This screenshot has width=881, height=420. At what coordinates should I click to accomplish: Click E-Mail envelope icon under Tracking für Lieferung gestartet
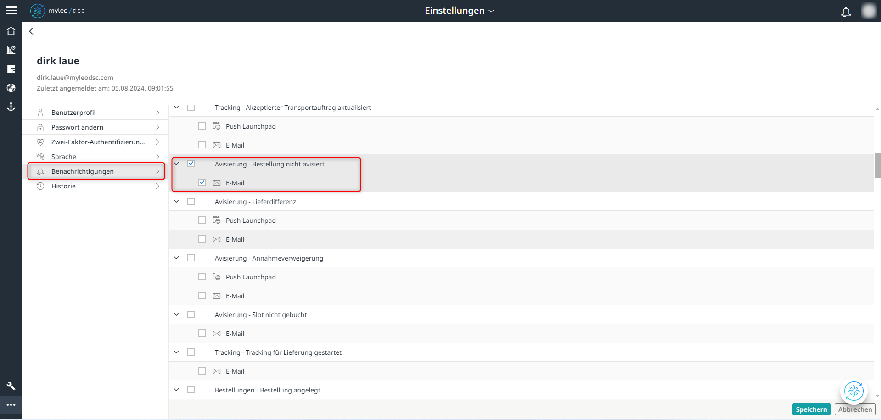(217, 371)
